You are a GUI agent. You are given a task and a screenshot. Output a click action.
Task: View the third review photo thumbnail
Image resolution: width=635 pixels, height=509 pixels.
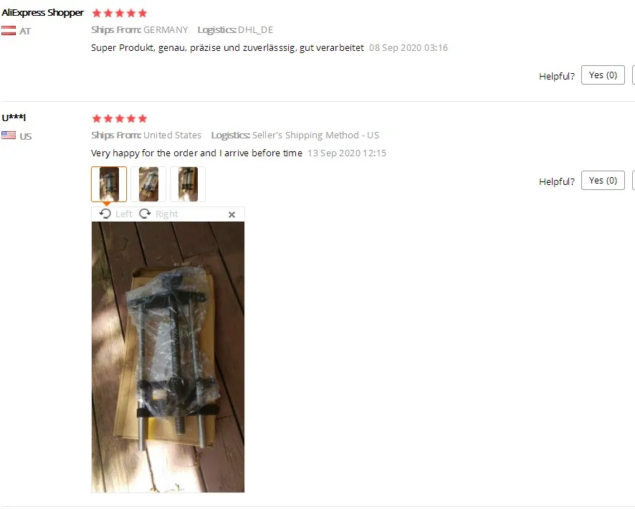point(188,184)
